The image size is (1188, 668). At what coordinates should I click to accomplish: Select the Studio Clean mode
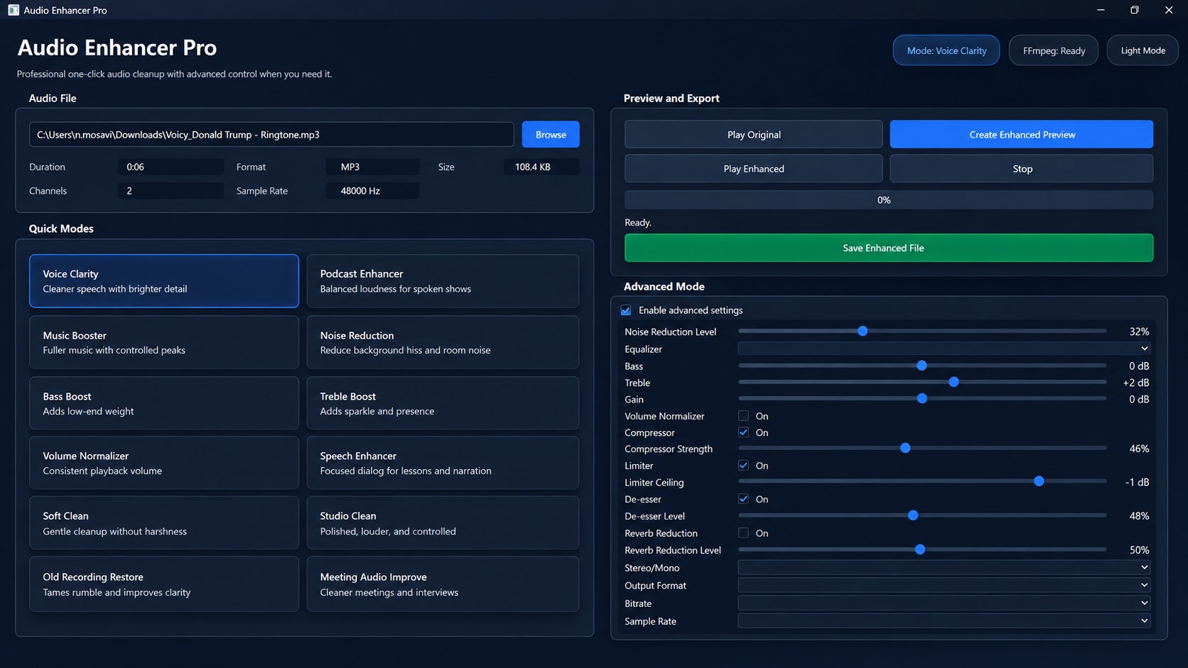coord(443,523)
